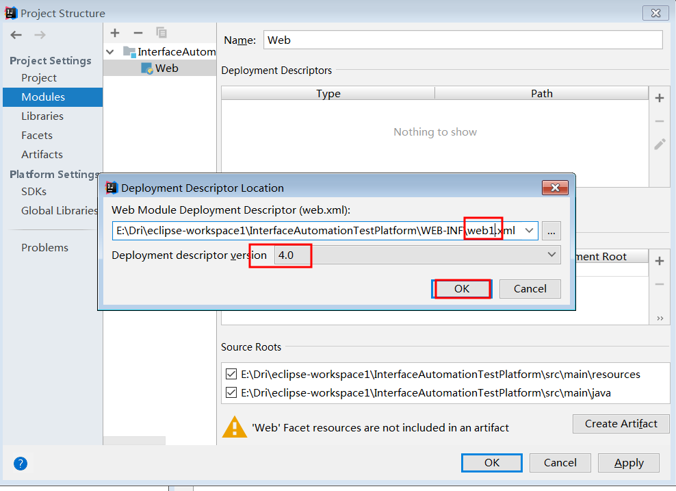Screen dimensions: 676x491
Task: Add web resource directory with plus icon
Action: 659,261
